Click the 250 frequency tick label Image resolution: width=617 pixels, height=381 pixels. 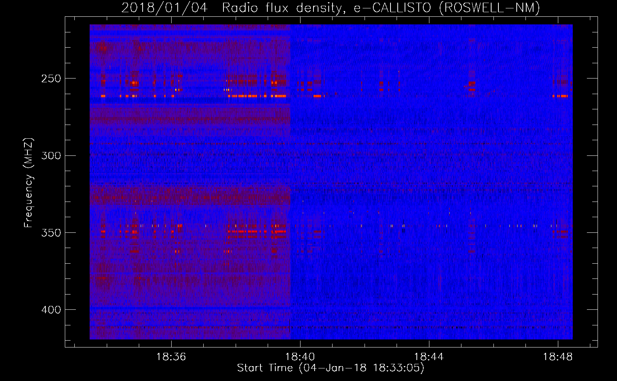51,78
